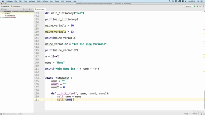The image size is (205, 115).
Task: Collapse the HalloWelt root project node
Action: click(1, 11)
